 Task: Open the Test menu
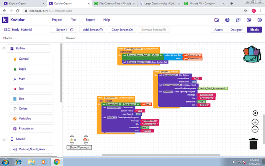pyautogui.click(x=74, y=20)
